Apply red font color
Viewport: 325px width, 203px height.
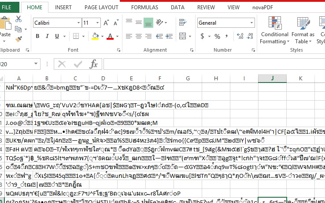pyautogui.click(x=110, y=36)
